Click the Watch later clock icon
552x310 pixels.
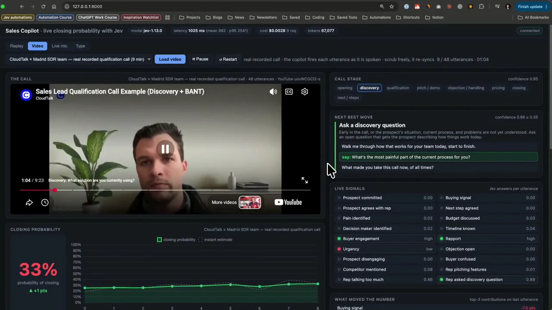pyautogui.click(x=45, y=202)
